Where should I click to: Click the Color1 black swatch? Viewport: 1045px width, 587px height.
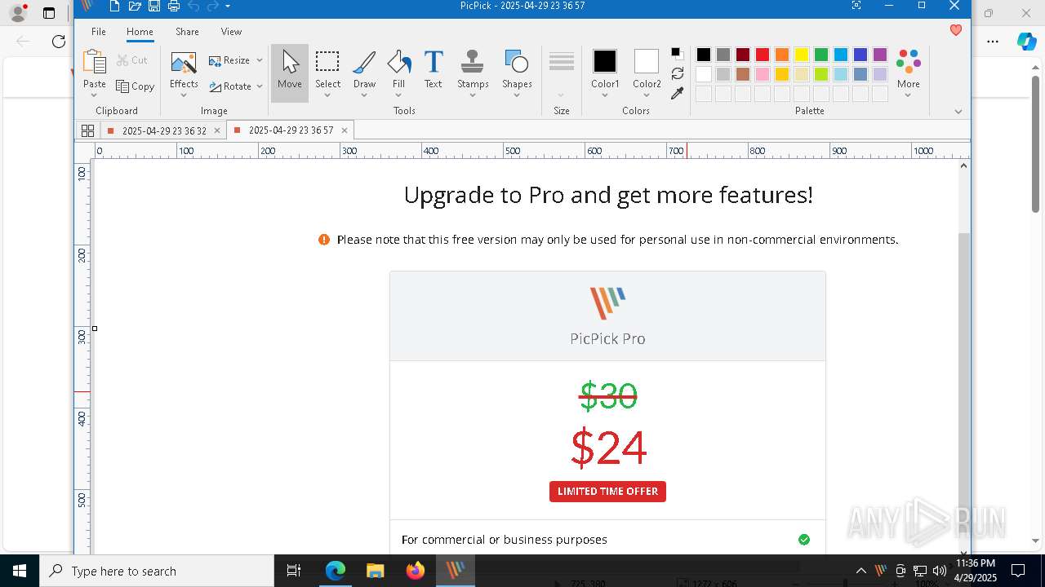(605, 61)
